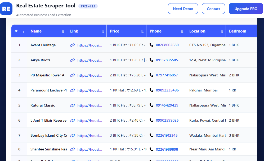Click the RE app logo icon
Viewport: 264px width, 161px height.
pos(6,9)
